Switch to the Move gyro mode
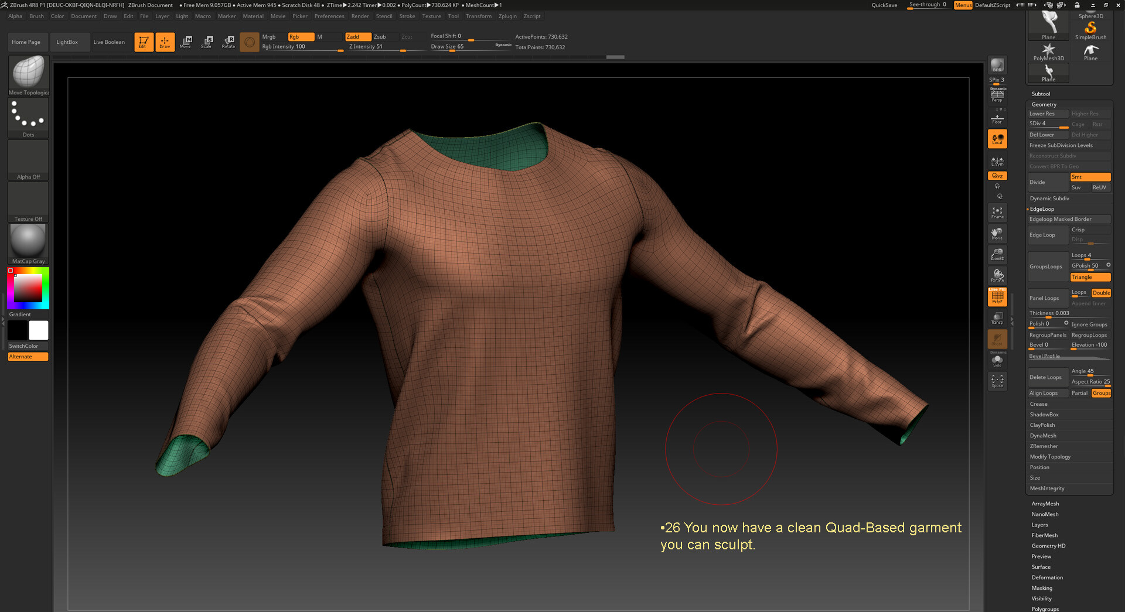The image size is (1125, 612). 186,42
